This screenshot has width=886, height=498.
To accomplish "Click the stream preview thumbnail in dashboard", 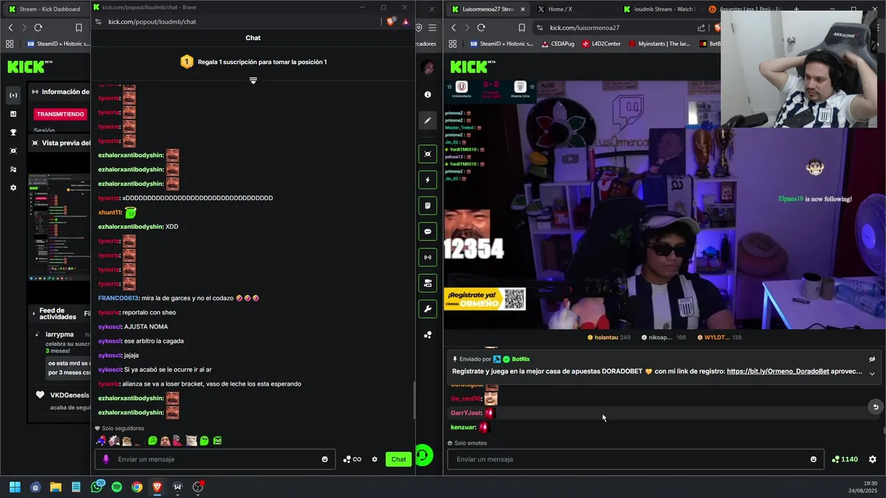I will [x=60, y=225].
